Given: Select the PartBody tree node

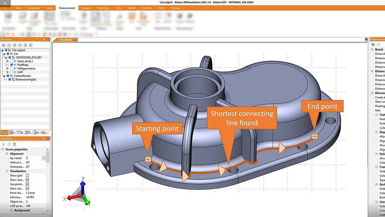Looking at the screenshot, I should click(23, 65).
